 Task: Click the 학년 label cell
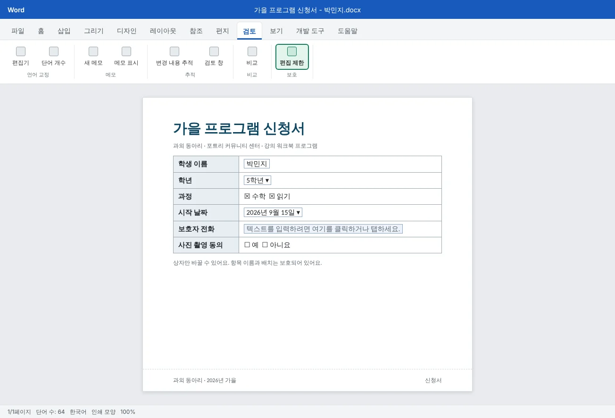206,181
